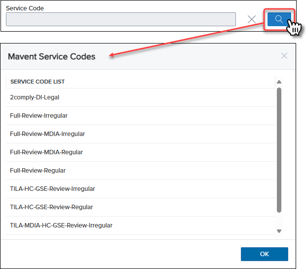Choose Full-Review-MDIA-Irregular service code
Image resolution: width=306 pixels, height=269 pixels.
pos(141,134)
